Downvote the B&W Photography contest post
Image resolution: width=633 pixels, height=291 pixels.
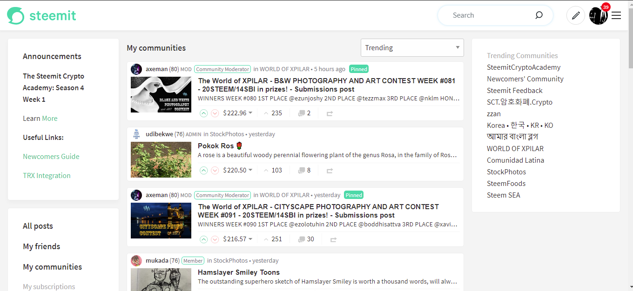(x=215, y=113)
